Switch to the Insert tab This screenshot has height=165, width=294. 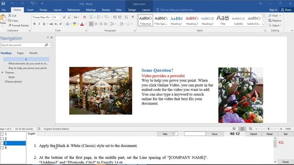click(x=30, y=10)
